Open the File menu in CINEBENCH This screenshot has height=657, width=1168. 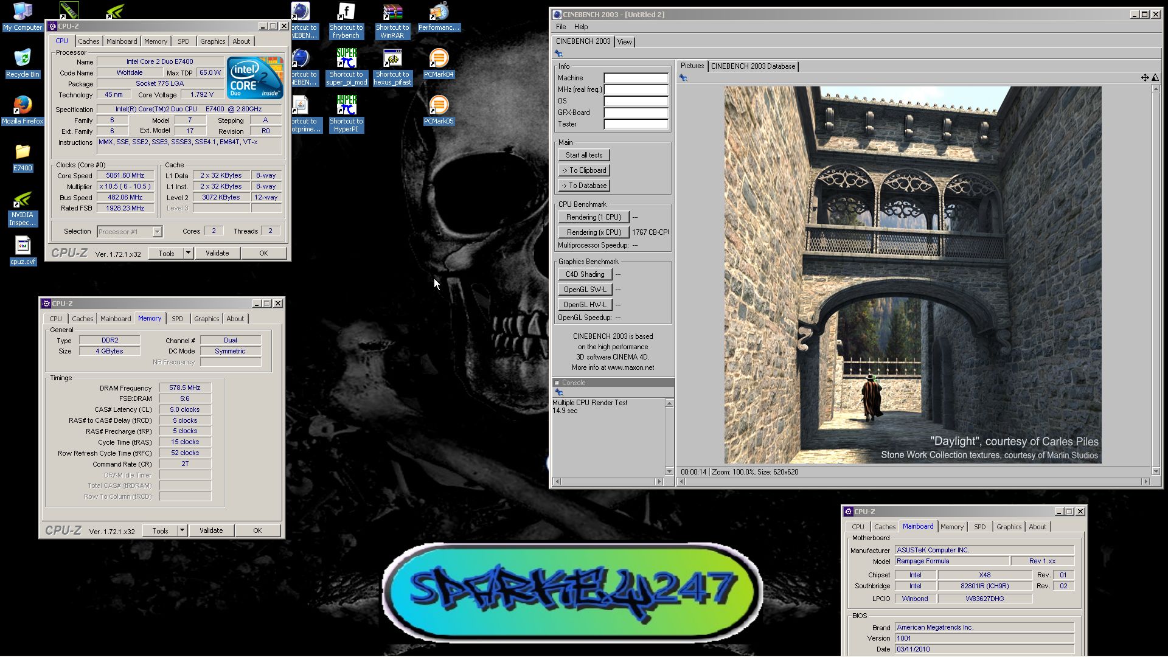pos(561,27)
